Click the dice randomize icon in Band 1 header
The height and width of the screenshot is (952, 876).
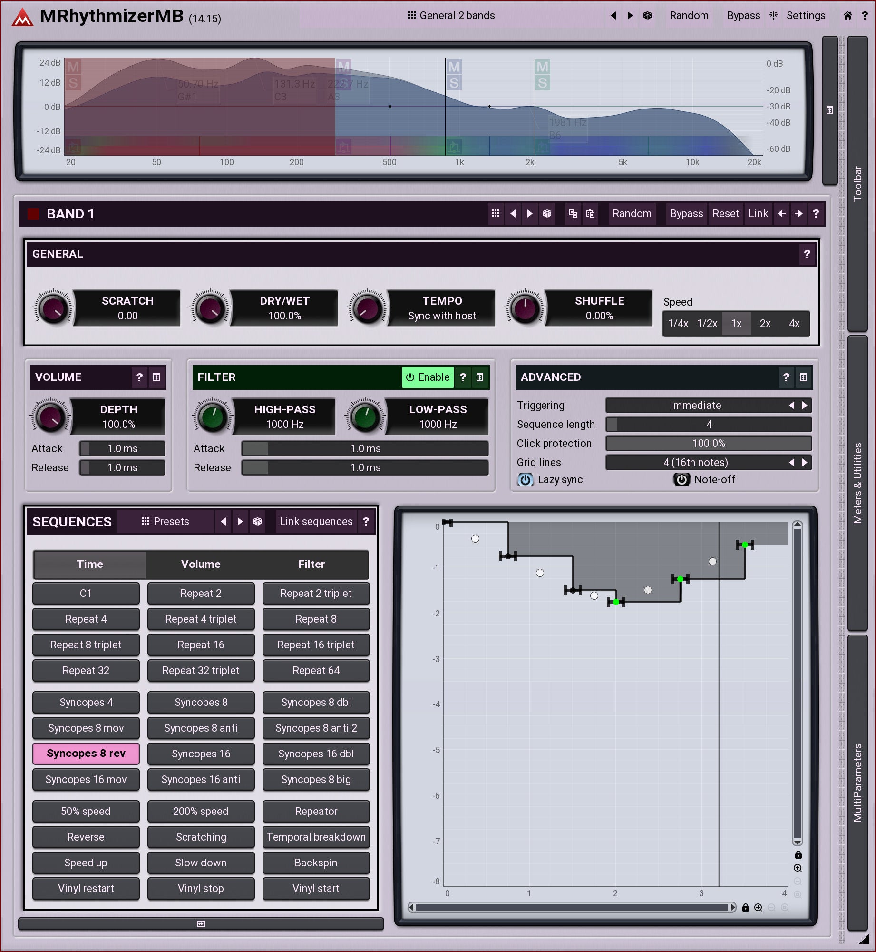pos(547,214)
